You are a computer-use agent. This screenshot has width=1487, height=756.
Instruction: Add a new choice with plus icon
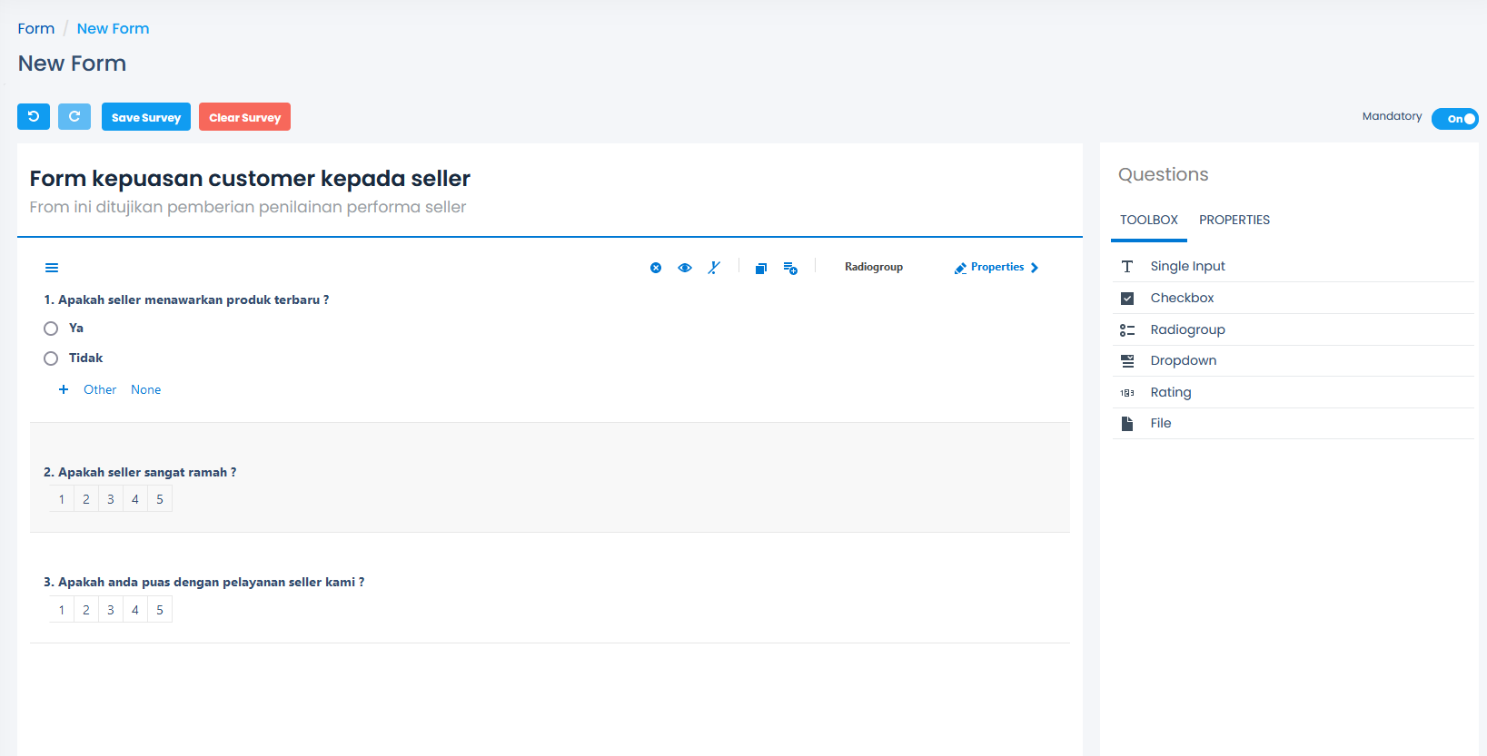click(x=64, y=389)
